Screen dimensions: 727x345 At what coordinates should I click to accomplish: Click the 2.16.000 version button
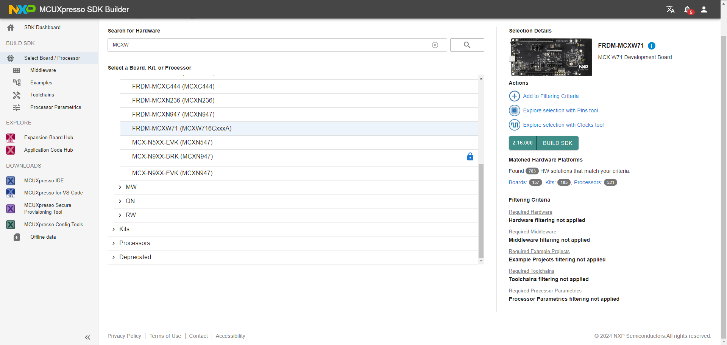523,143
